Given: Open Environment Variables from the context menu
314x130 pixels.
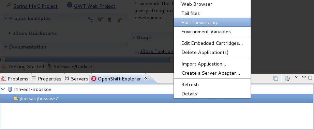Looking at the screenshot, I should pos(212,32).
